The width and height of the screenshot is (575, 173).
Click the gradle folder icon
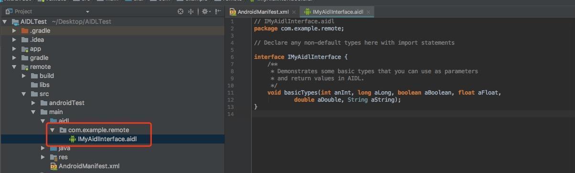[x=25, y=58]
